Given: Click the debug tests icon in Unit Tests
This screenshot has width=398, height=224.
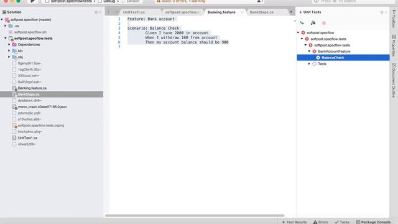Looking at the screenshot, I should (x=313, y=23).
